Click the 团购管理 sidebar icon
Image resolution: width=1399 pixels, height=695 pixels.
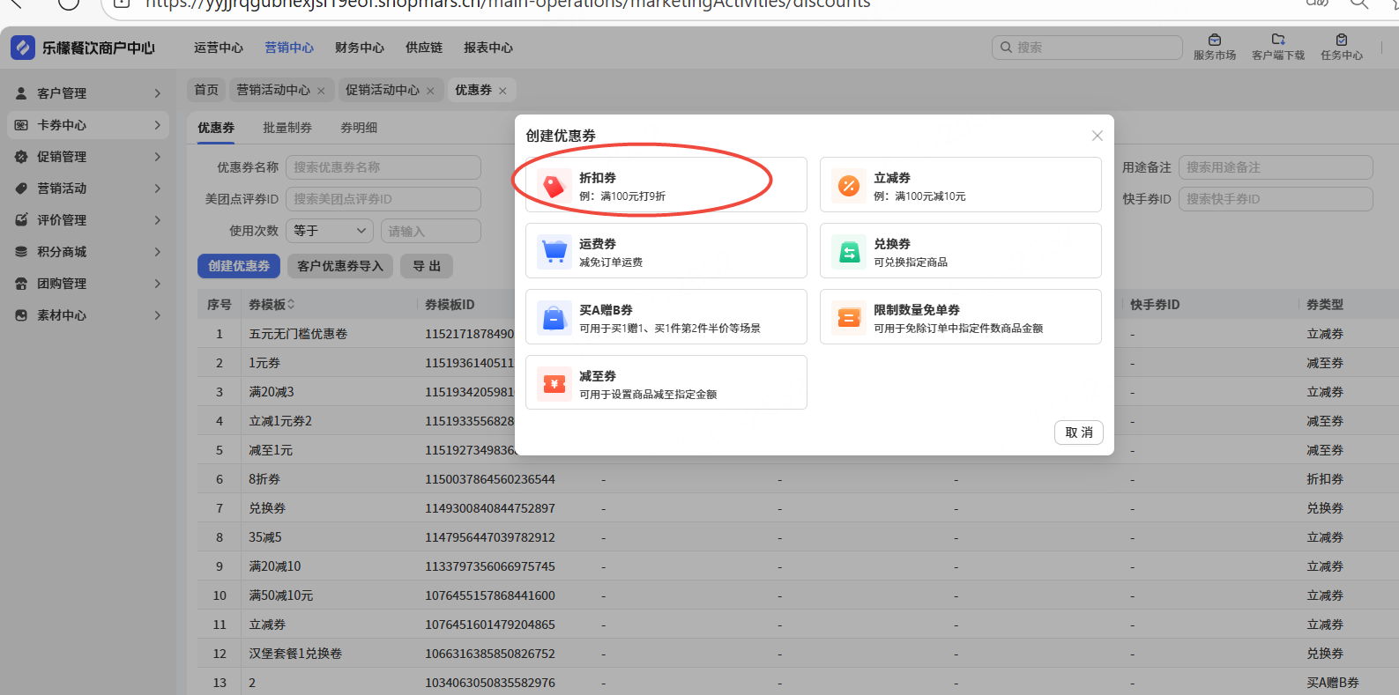point(21,284)
